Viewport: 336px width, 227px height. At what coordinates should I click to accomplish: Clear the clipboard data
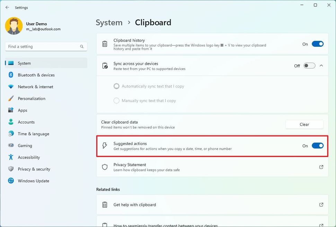coord(304,125)
